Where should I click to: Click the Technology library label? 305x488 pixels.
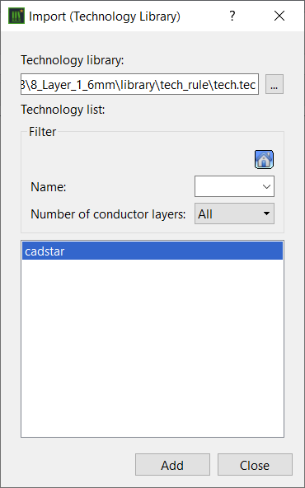coord(73,60)
